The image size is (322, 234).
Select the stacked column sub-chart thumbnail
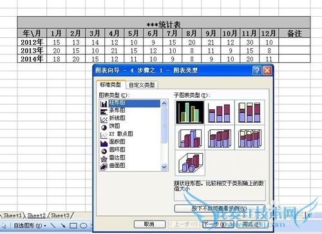[220, 113]
